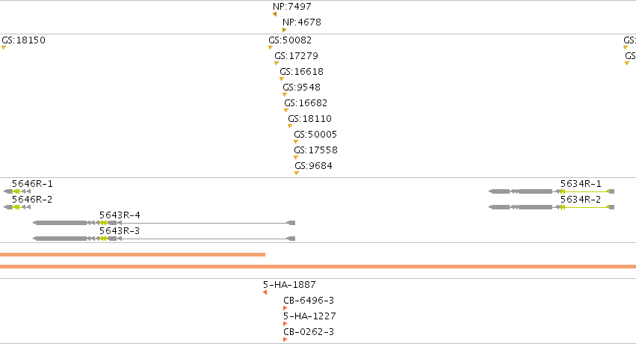Click the orange triangle under GS:18110
This screenshot has width=636, height=344.
point(290,126)
